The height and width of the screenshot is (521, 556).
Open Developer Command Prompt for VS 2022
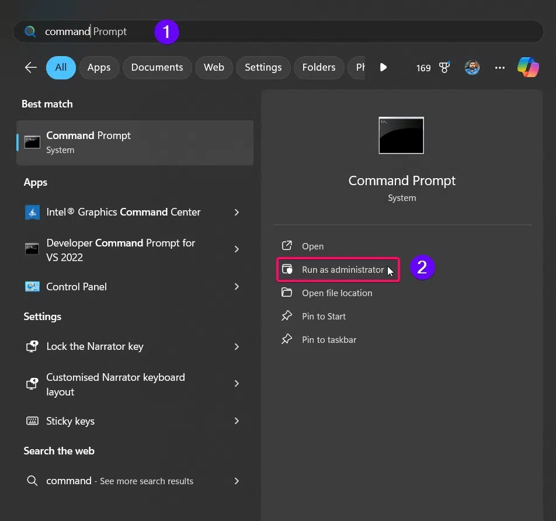[120, 249]
